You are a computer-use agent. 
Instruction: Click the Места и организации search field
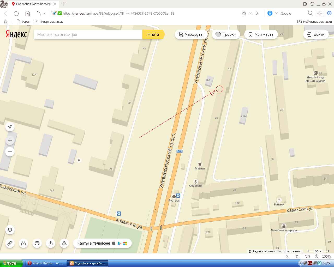88,34
